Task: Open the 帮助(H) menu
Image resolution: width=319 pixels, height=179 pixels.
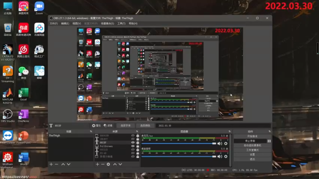Action: coord(133,23)
